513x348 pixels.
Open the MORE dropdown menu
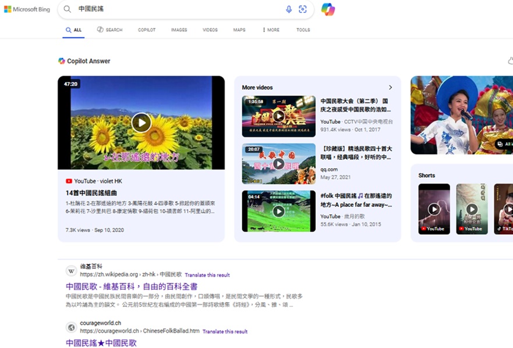click(271, 30)
